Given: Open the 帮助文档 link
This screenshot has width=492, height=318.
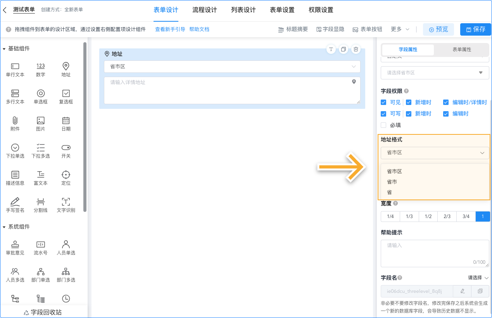Looking at the screenshot, I should (x=199, y=29).
